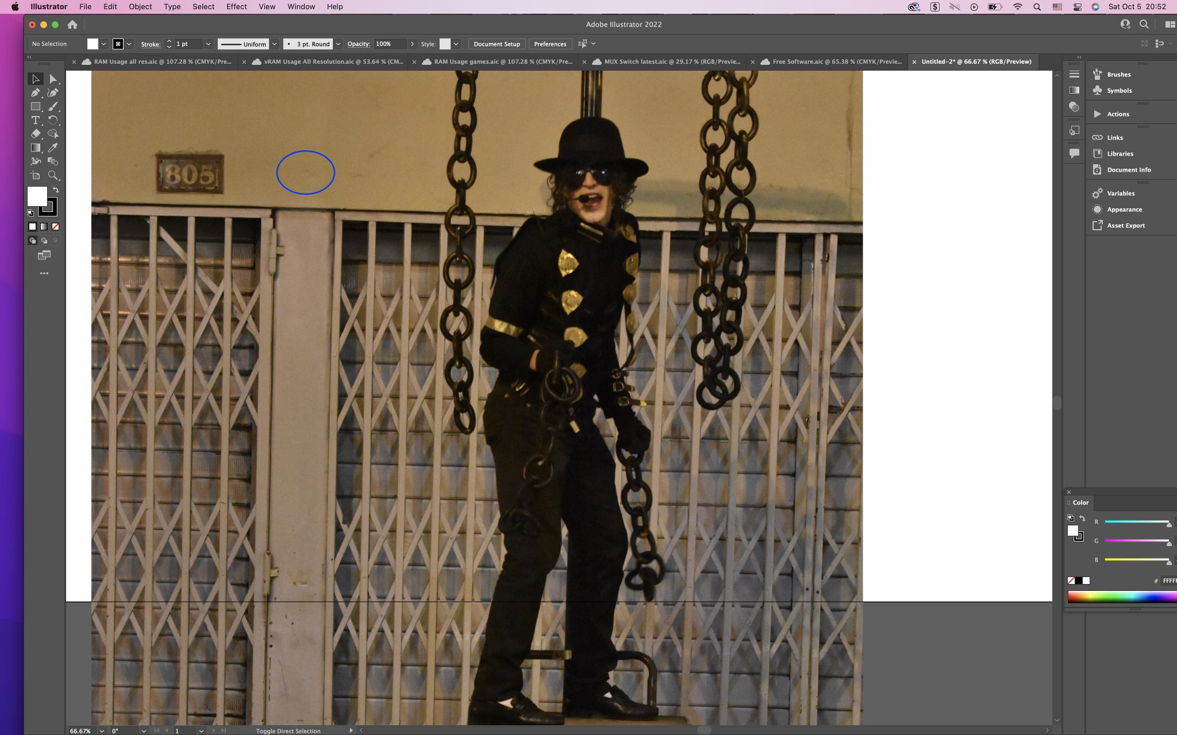Open the zoom level dropdown

click(x=102, y=731)
